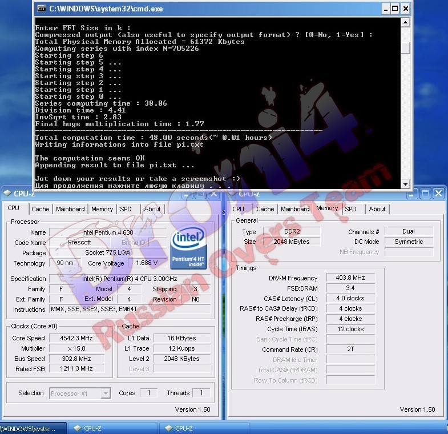
Task: Open the Cache tab in left CPU-Z window
Action: pyautogui.click(x=41, y=209)
